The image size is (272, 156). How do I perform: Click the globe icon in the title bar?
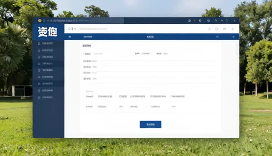[209, 21]
